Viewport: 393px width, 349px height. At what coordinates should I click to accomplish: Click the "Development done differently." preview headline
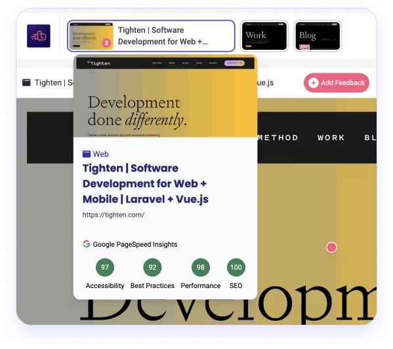pyautogui.click(x=137, y=111)
